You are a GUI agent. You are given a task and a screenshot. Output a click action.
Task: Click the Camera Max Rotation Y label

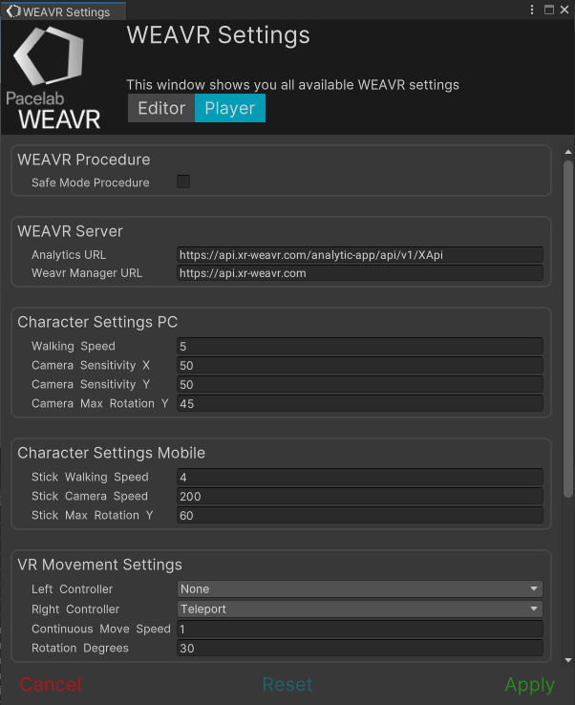click(99, 403)
